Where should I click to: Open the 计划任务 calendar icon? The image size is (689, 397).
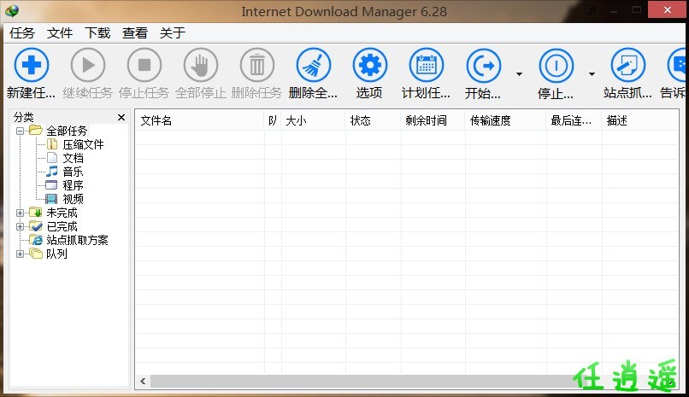coord(427,65)
